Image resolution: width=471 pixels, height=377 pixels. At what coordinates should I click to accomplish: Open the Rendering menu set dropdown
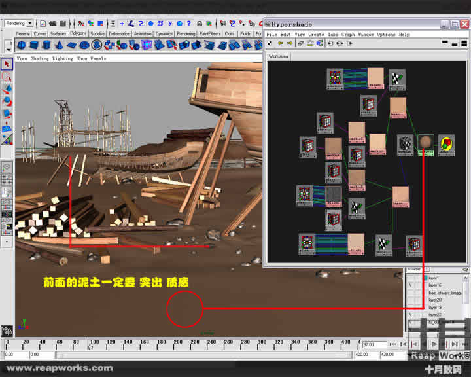pos(19,24)
